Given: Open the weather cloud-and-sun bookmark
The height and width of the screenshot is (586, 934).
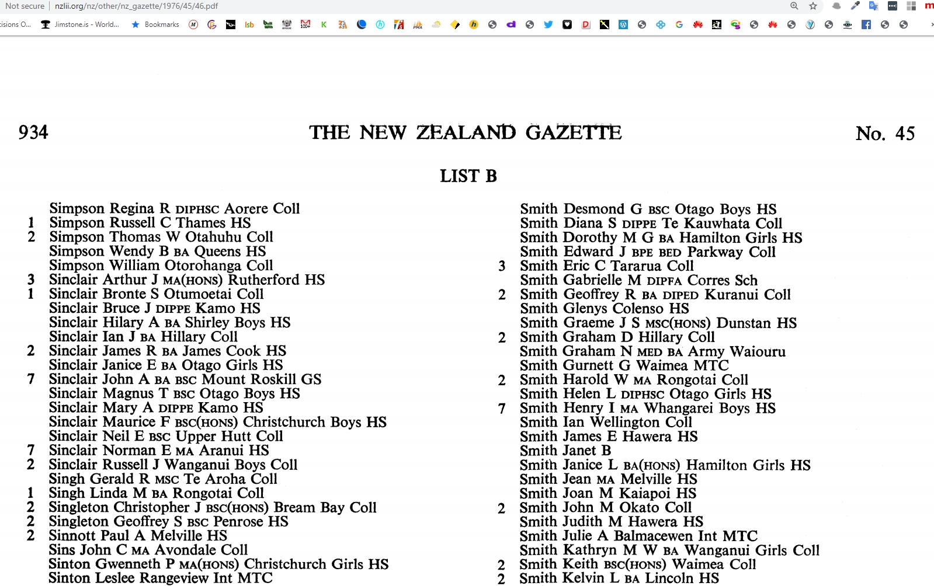Looking at the screenshot, I should click(x=436, y=25).
